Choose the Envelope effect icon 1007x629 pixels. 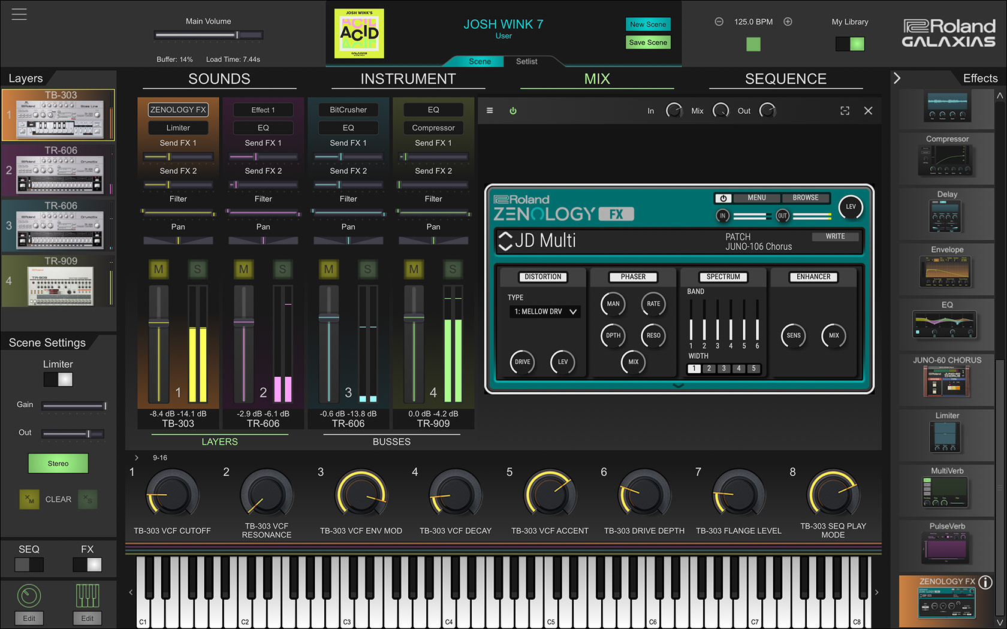[x=947, y=271]
